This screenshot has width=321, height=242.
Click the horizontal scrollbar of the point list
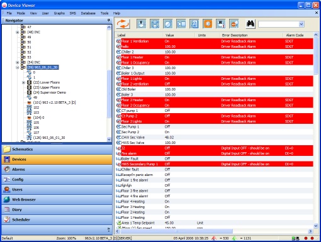pos(213,231)
